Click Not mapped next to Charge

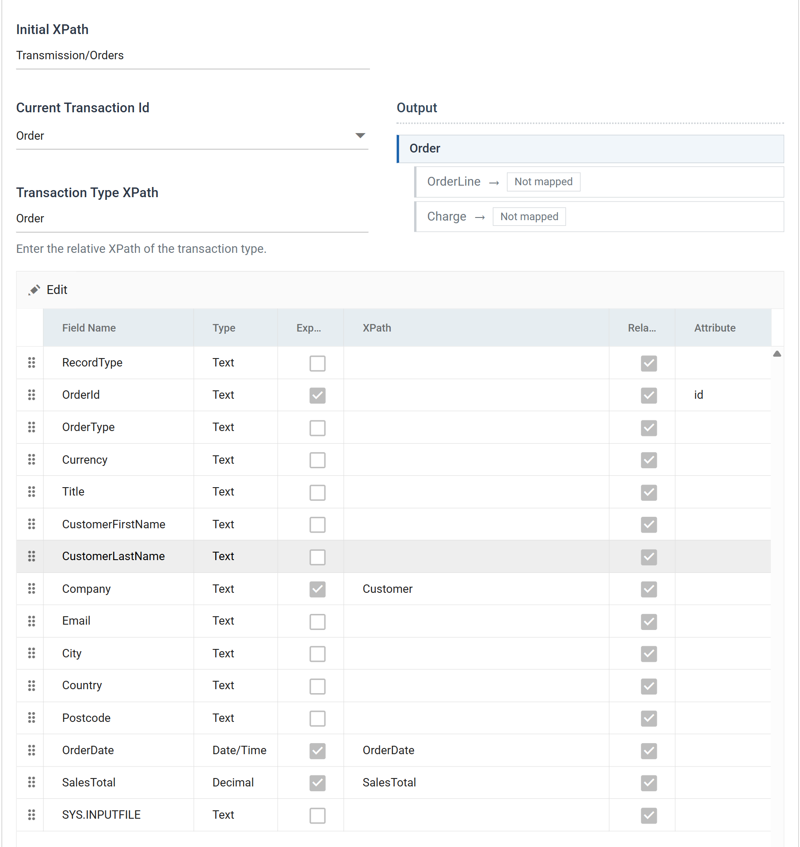pos(529,217)
